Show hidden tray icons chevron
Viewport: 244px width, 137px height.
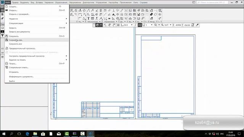[x=206, y=134]
